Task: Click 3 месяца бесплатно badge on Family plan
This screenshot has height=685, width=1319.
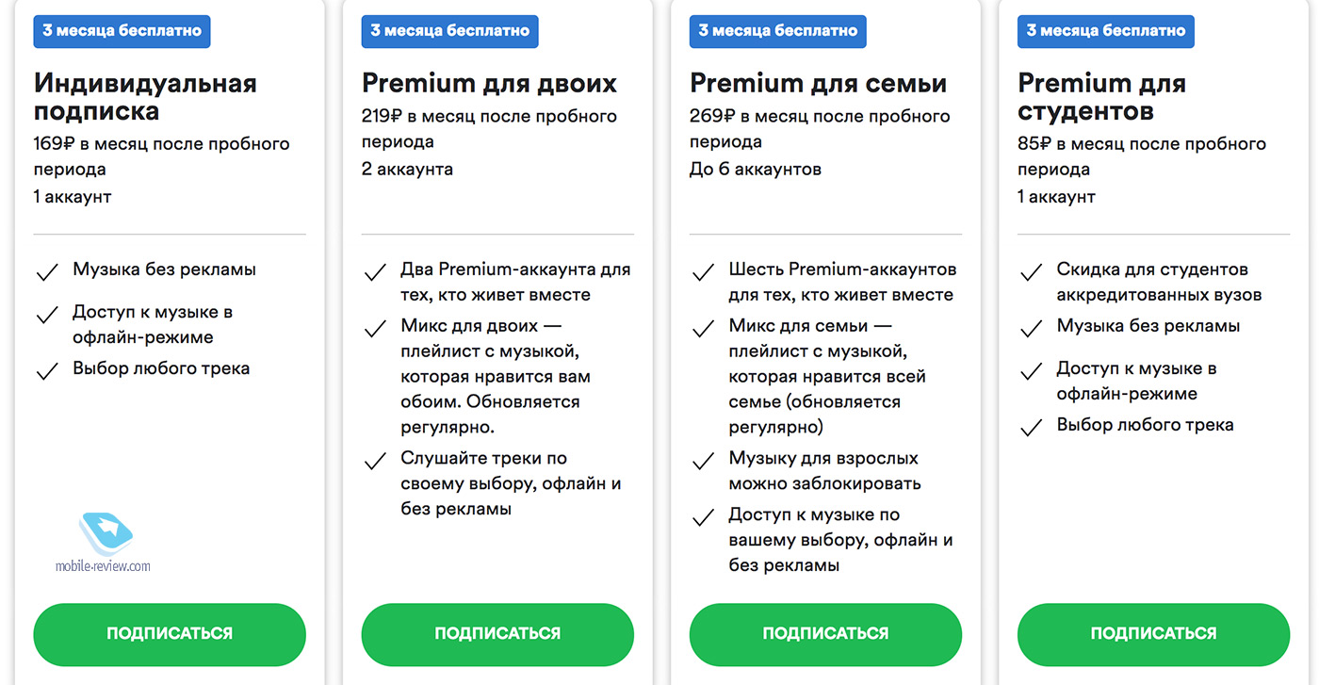Action: (x=777, y=31)
